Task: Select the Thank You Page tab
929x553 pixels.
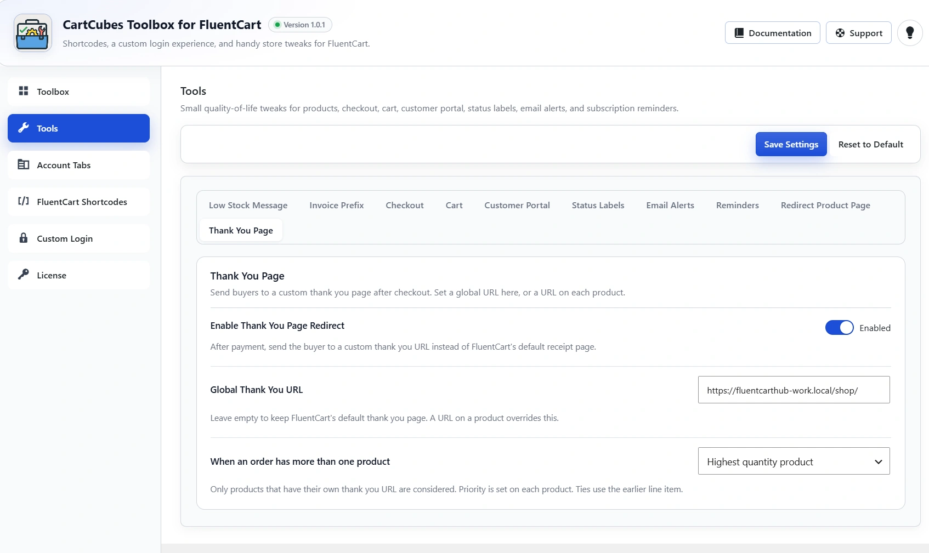Action: pyautogui.click(x=241, y=230)
